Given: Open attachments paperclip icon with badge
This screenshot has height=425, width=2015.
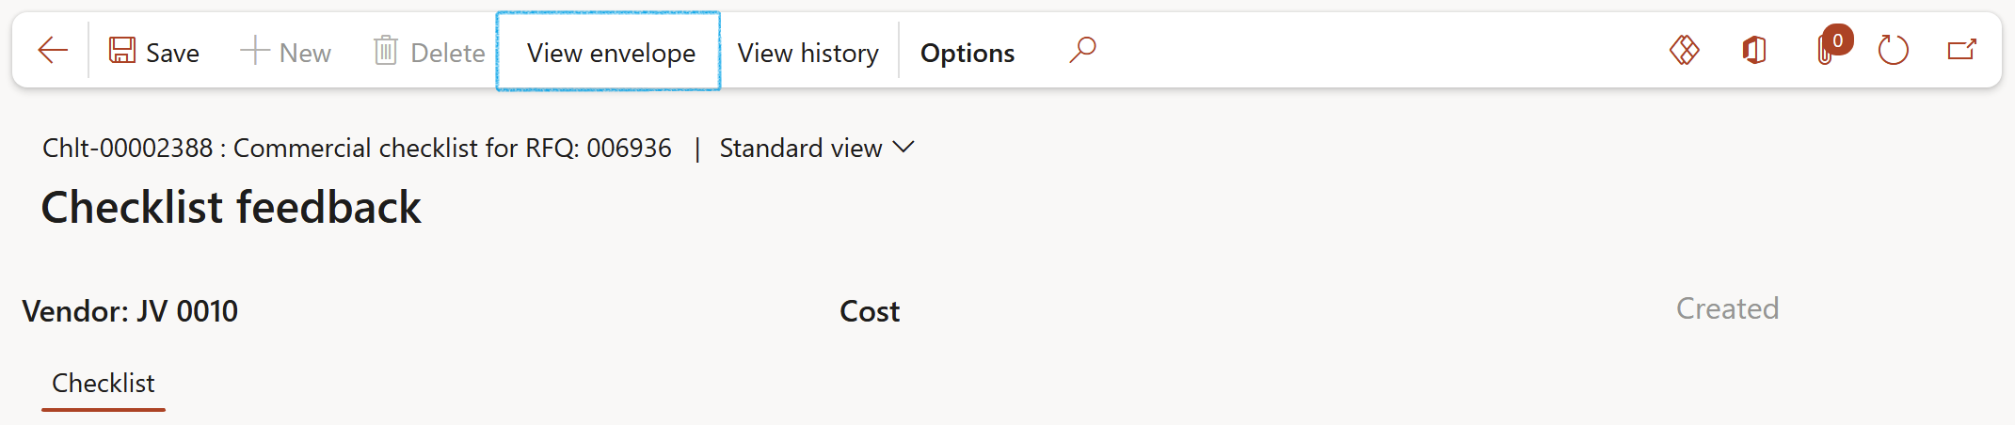Looking at the screenshot, I should (1827, 50).
